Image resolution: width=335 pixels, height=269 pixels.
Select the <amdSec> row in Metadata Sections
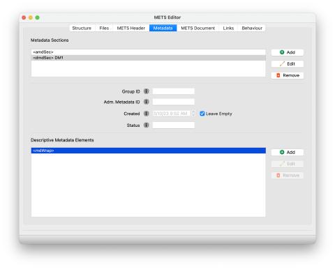[148, 52]
